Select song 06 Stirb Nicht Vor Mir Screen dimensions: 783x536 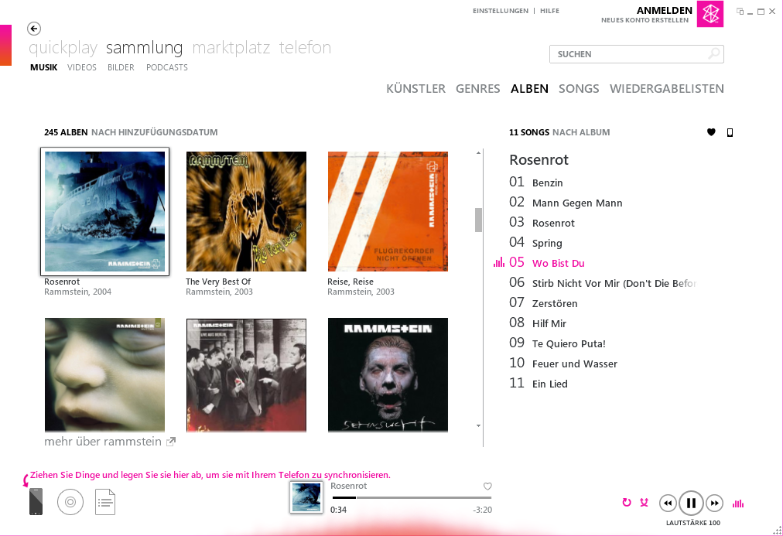(603, 282)
